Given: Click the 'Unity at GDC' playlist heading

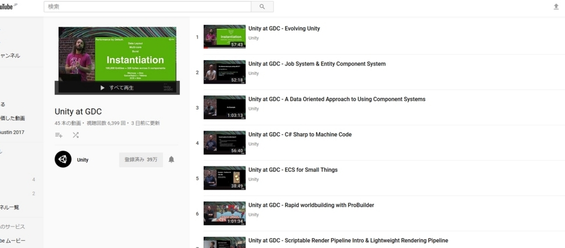Looking at the screenshot, I should pos(78,111).
